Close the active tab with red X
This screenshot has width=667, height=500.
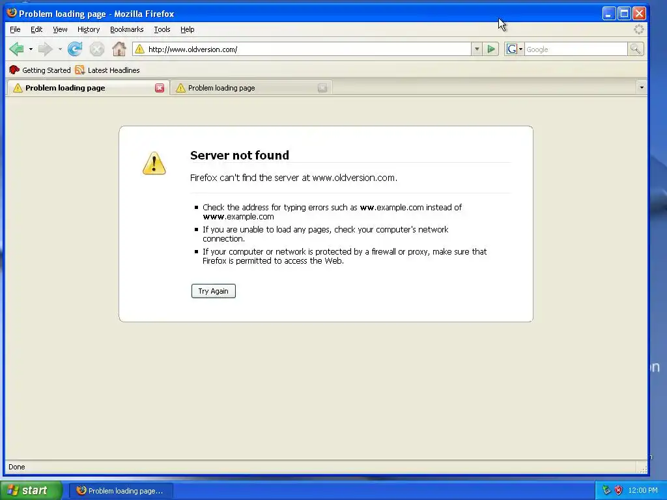160,88
